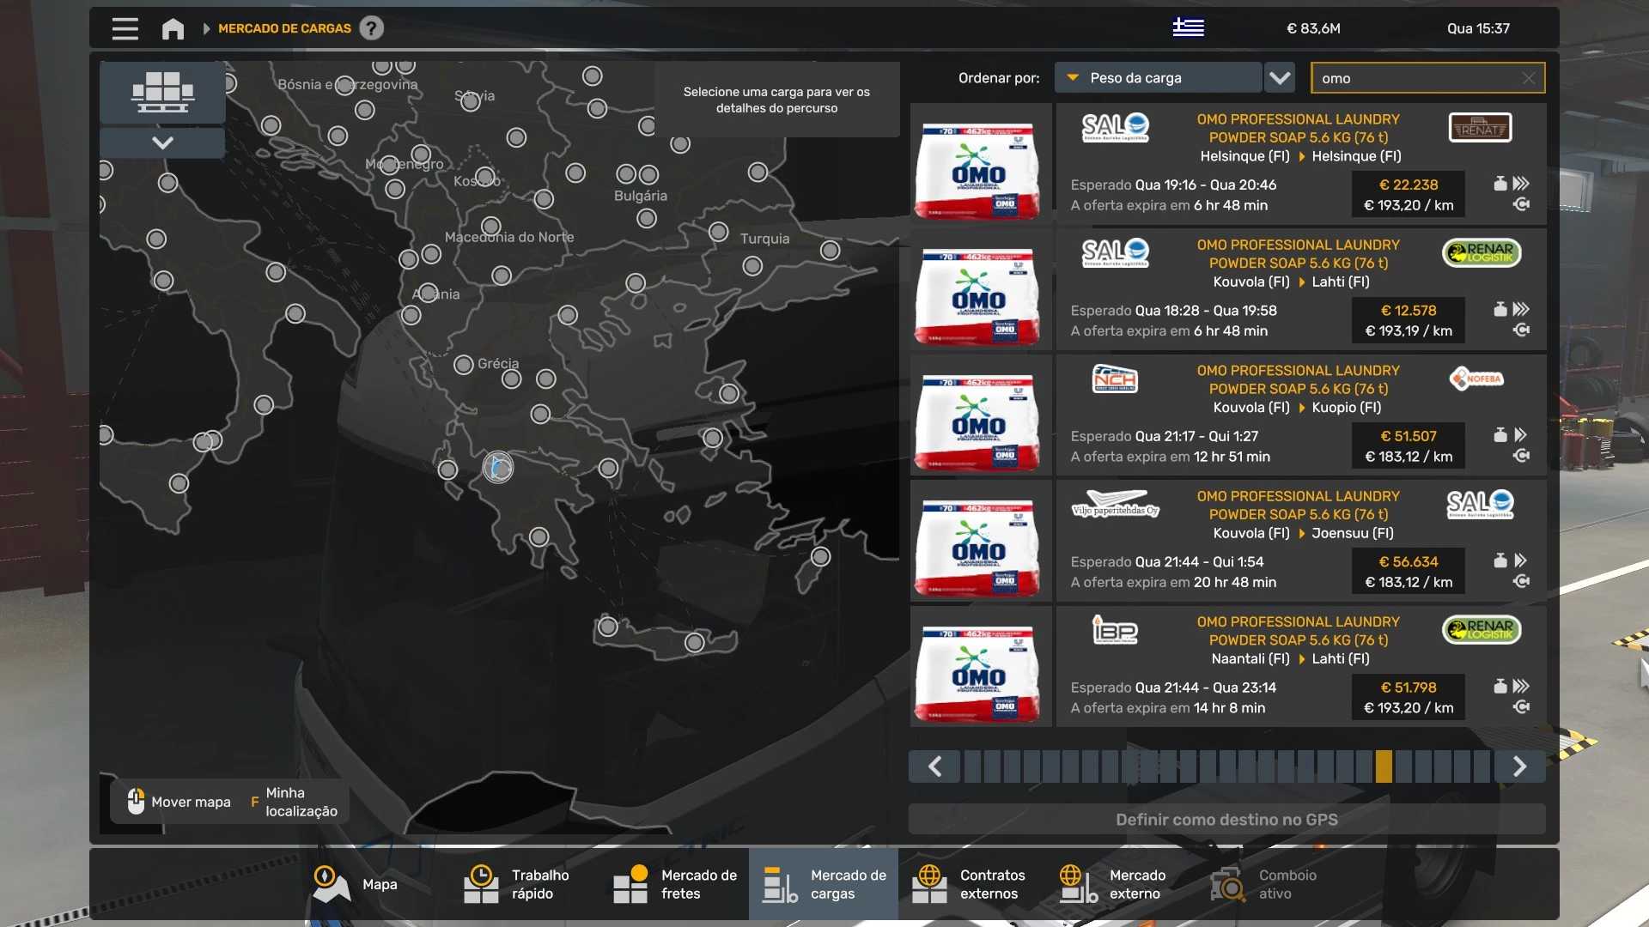Click the RENAT logo on Helsinque offer
Viewport: 1649px width, 927px height.
1481,128
